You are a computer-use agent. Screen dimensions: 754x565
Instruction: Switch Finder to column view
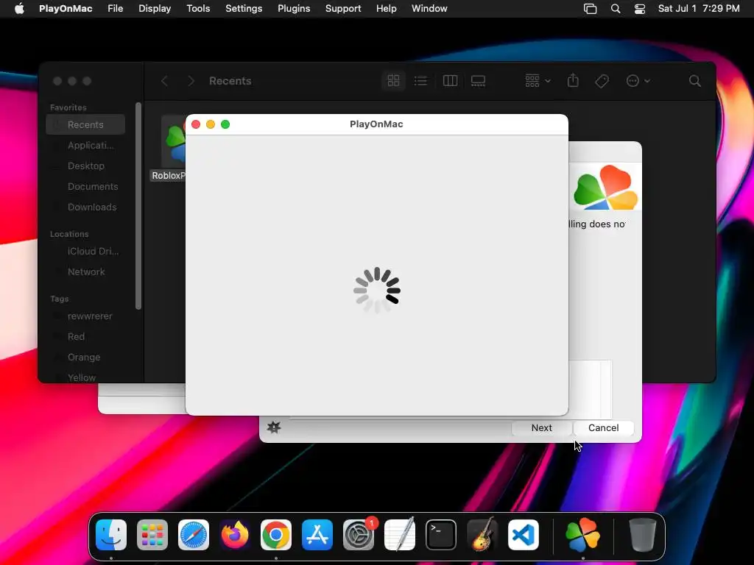[x=450, y=81]
